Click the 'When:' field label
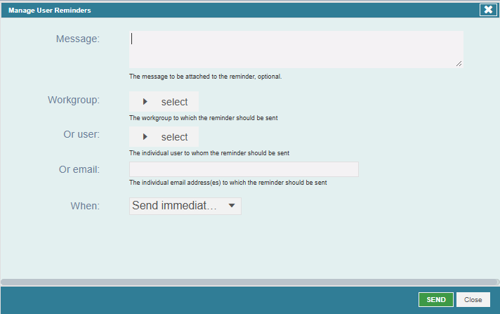500x314 pixels. tap(85, 206)
